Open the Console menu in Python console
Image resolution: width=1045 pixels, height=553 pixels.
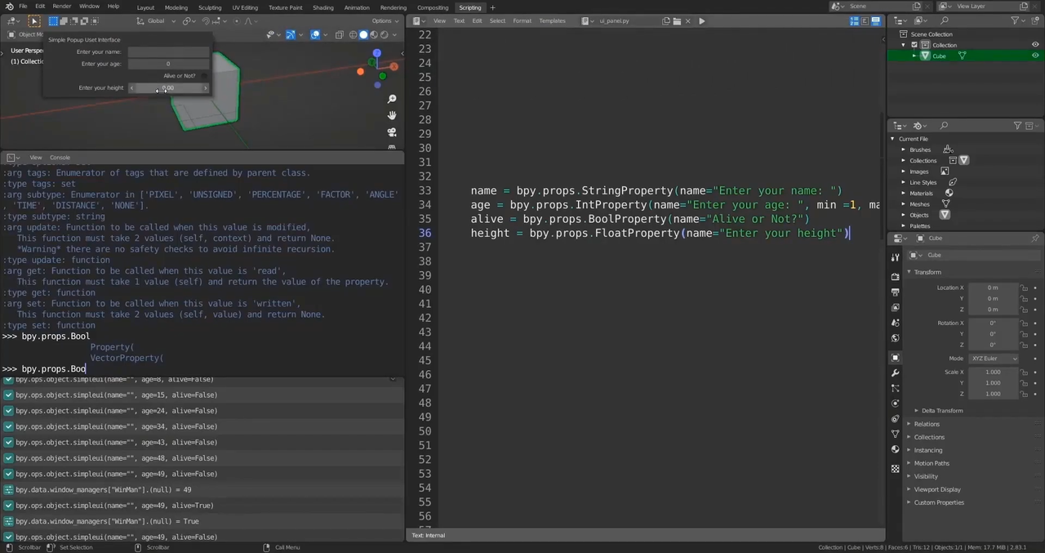click(60, 158)
